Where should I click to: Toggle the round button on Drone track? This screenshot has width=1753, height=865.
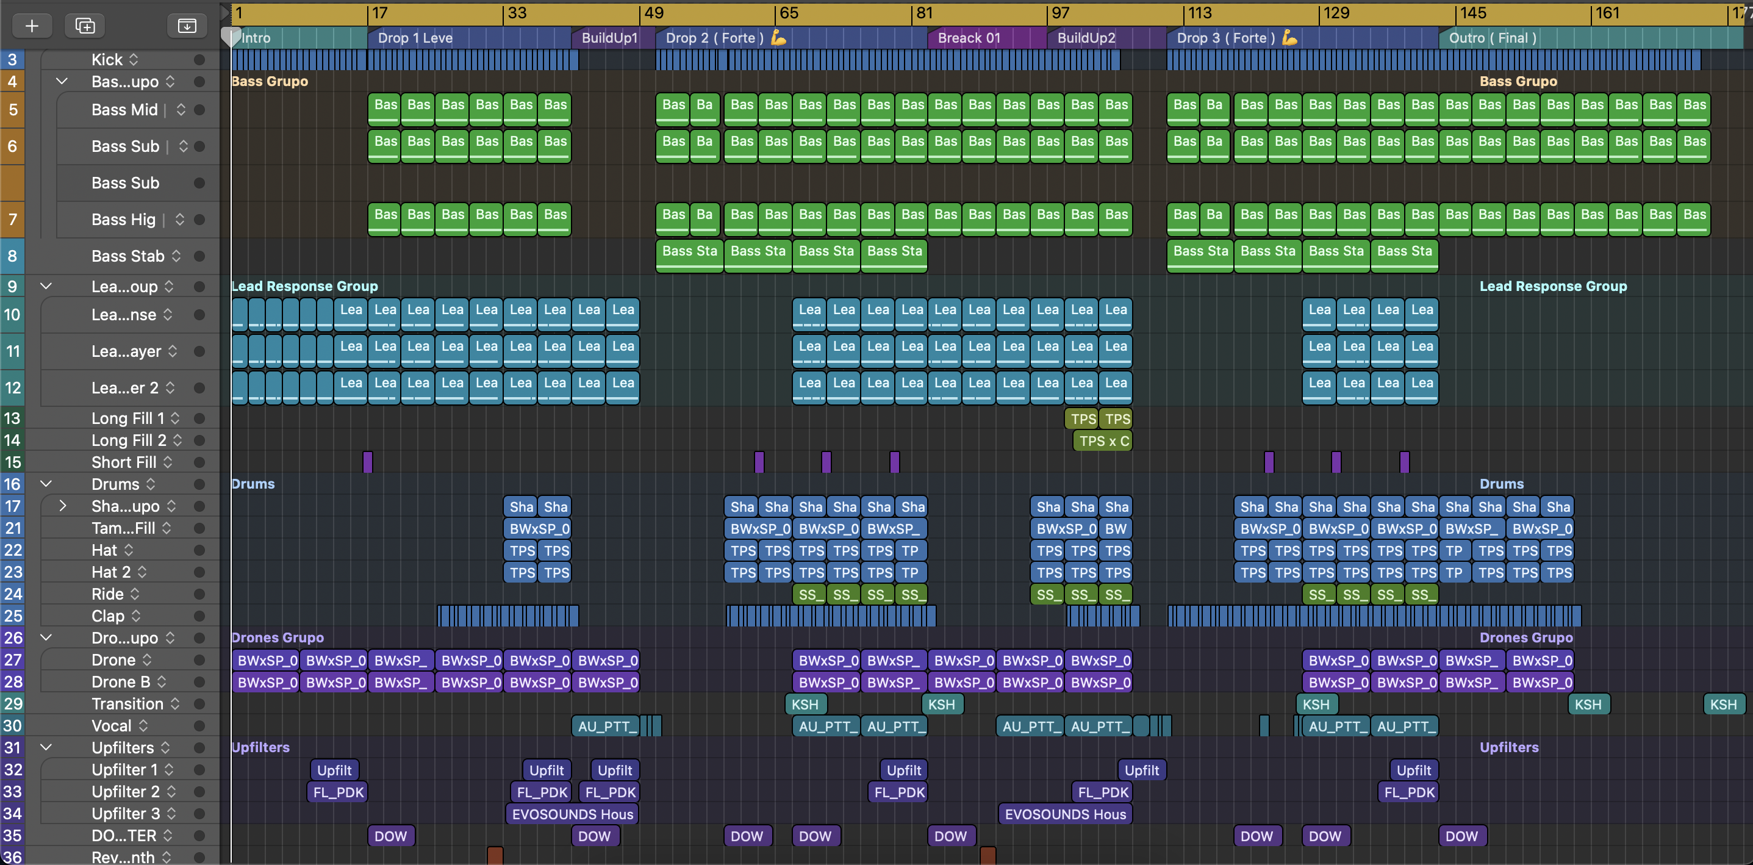tap(199, 660)
